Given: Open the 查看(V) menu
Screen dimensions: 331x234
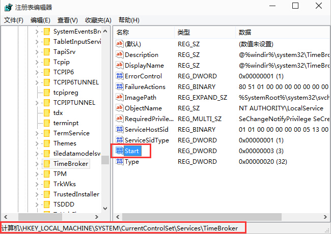Looking at the screenshot, I should pyautogui.click(x=68, y=20).
